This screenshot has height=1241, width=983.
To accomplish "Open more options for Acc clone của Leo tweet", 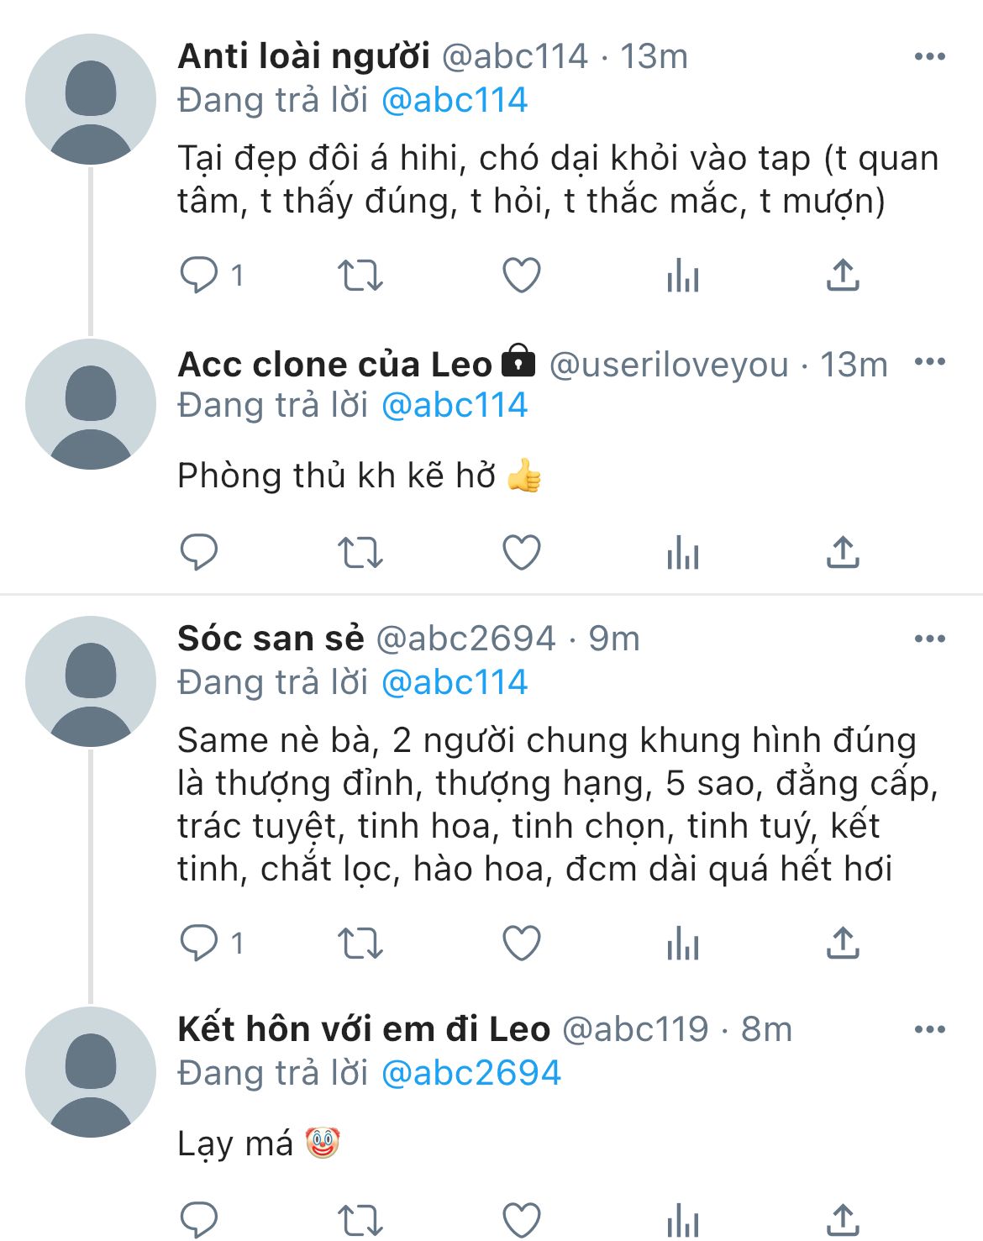I will [929, 362].
